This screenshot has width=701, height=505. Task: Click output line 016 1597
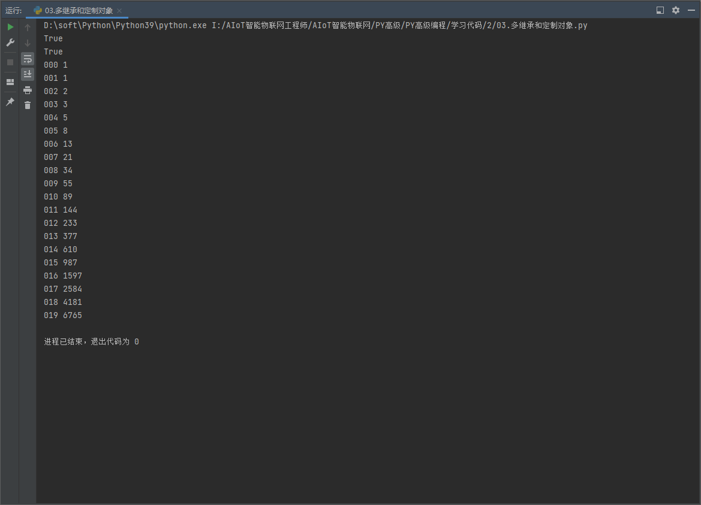63,276
